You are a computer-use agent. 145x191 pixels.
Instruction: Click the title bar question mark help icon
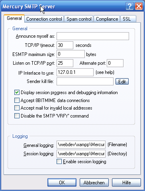(129, 6)
